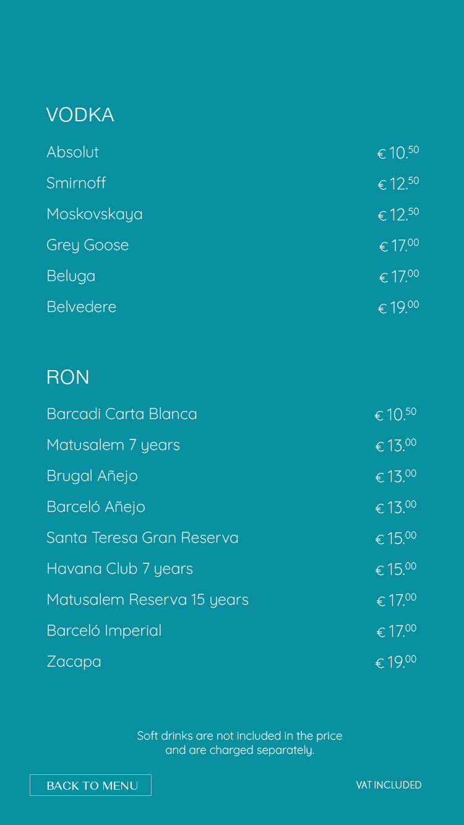Screen dimensions: 464x825
Task: Choose Brugal Añejo from rum list
Action: pyautogui.click(x=231, y=476)
